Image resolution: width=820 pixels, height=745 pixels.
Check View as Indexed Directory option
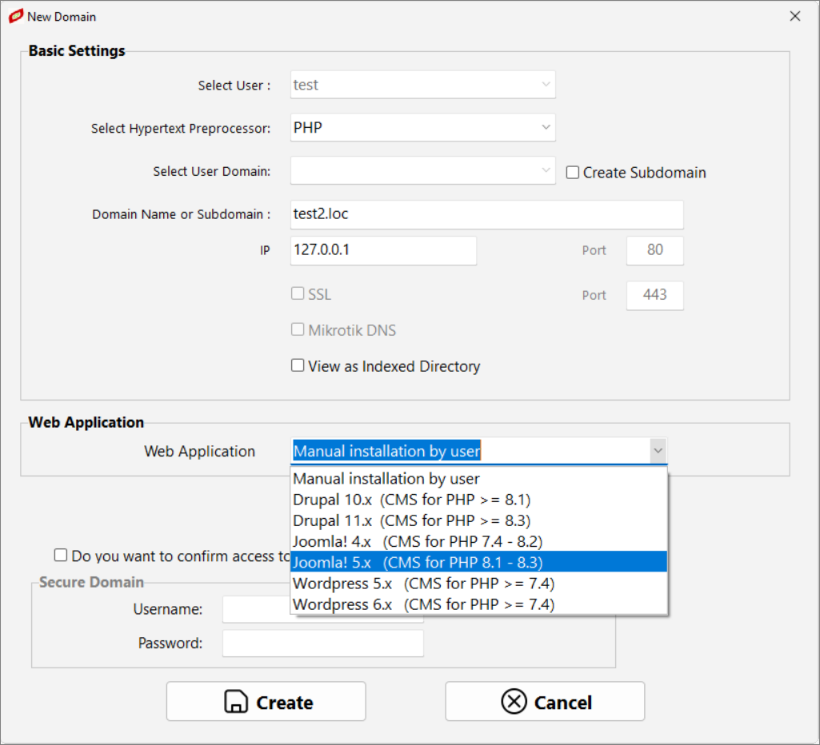(x=298, y=365)
